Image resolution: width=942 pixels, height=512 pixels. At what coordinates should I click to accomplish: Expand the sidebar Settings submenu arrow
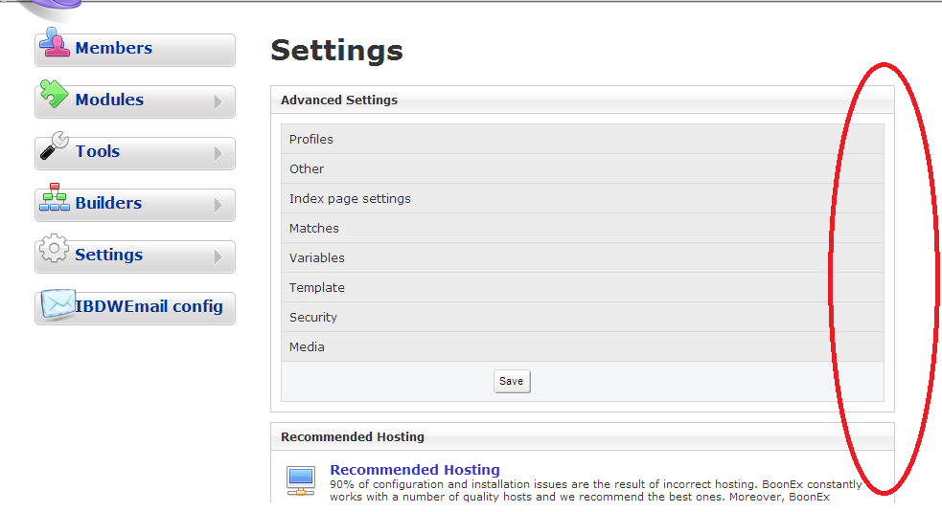coord(218,256)
